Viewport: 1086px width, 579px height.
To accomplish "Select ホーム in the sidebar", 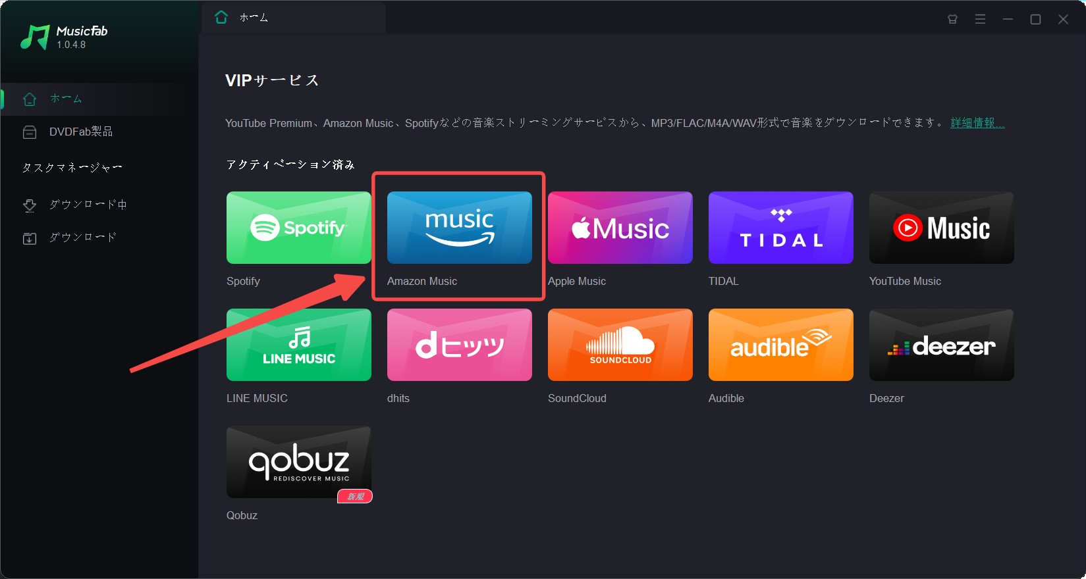I will [x=99, y=99].
